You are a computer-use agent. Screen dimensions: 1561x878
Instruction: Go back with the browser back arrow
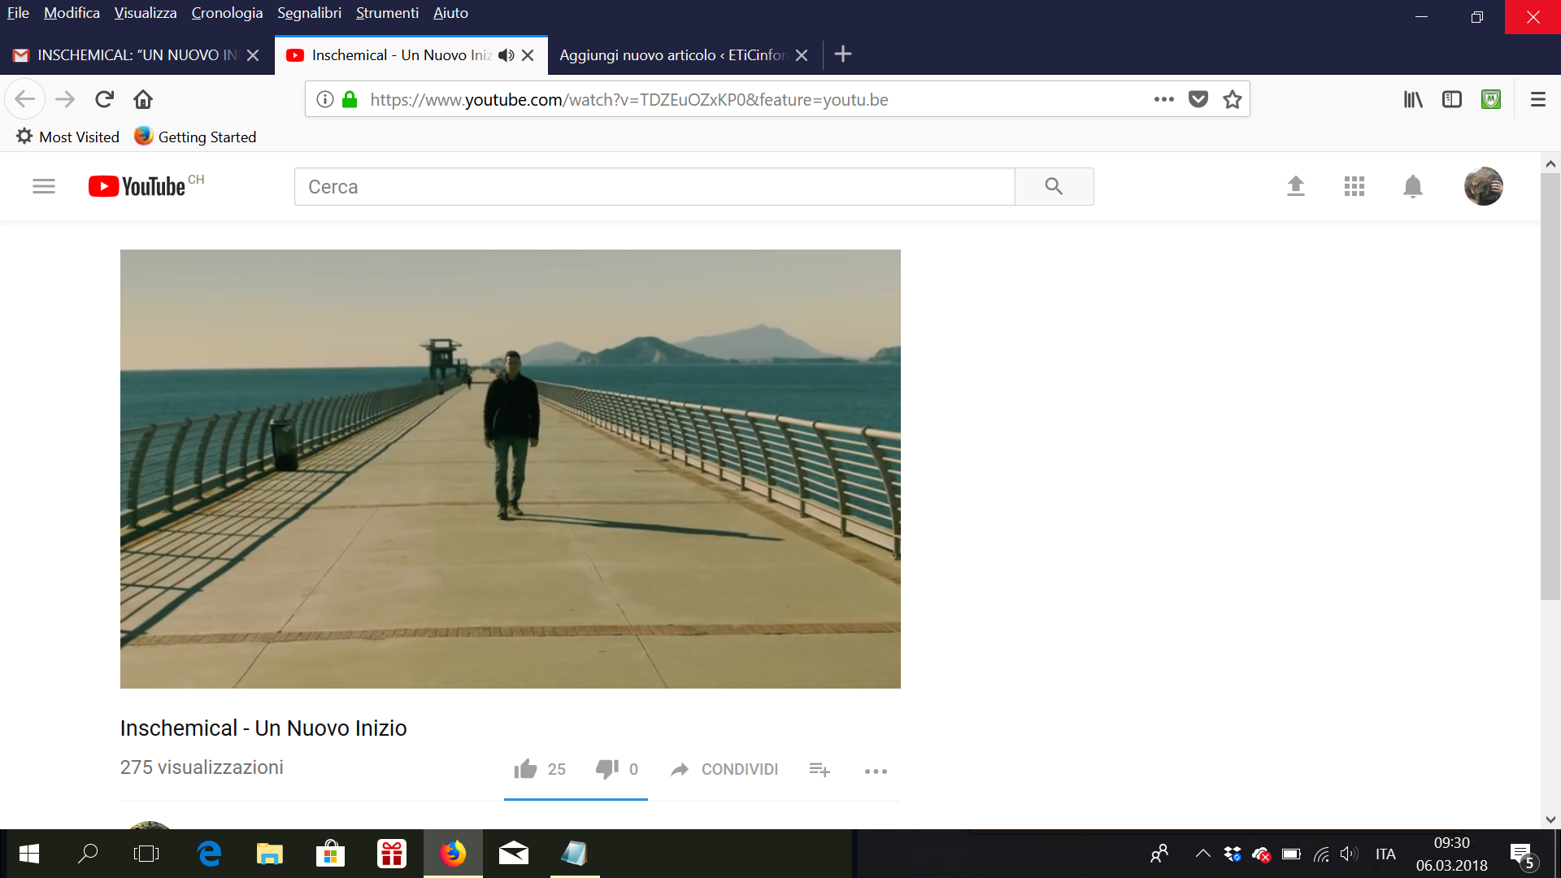pyautogui.click(x=24, y=99)
